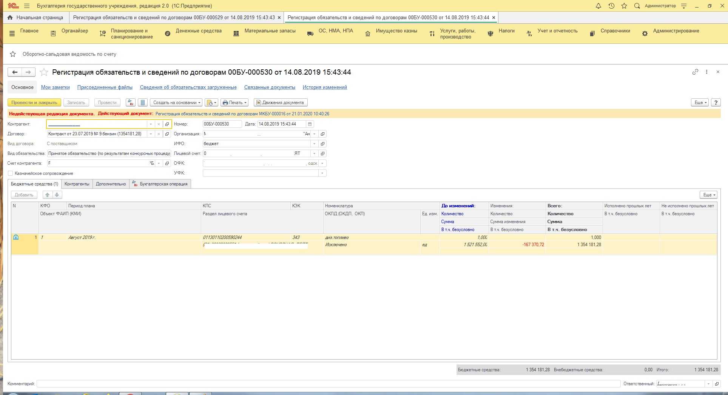This screenshot has width=728, height=395.
Task: Open Договор record with open icon
Action: 167,134
